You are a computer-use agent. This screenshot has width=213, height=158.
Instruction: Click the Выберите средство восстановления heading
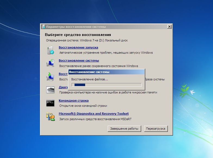[x=78, y=35]
